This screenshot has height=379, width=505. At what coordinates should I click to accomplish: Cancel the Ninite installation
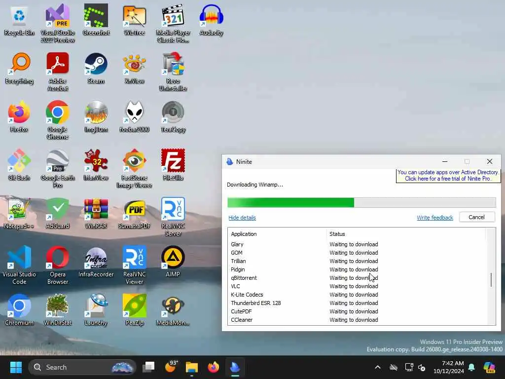[477, 217]
